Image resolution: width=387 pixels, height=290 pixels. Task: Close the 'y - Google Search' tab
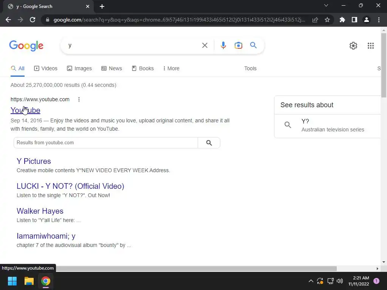click(88, 6)
